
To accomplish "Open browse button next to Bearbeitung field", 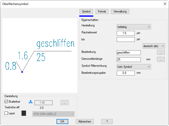I will [x=161, y=52].
